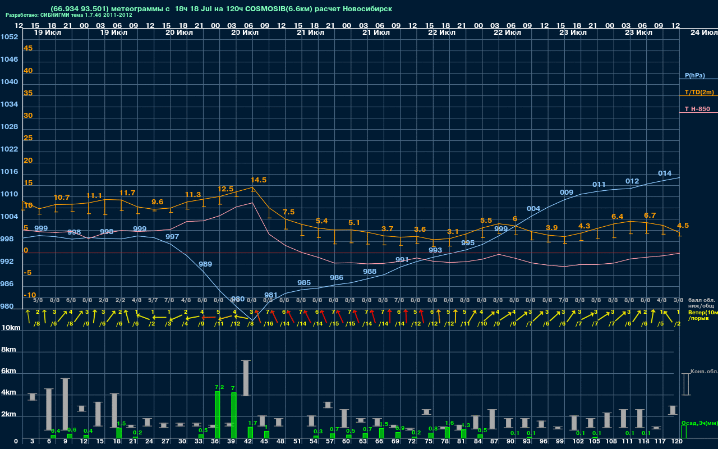The image size is (718, 449).
Task: Click the 7.5 temperature label
Action: [x=289, y=212]
